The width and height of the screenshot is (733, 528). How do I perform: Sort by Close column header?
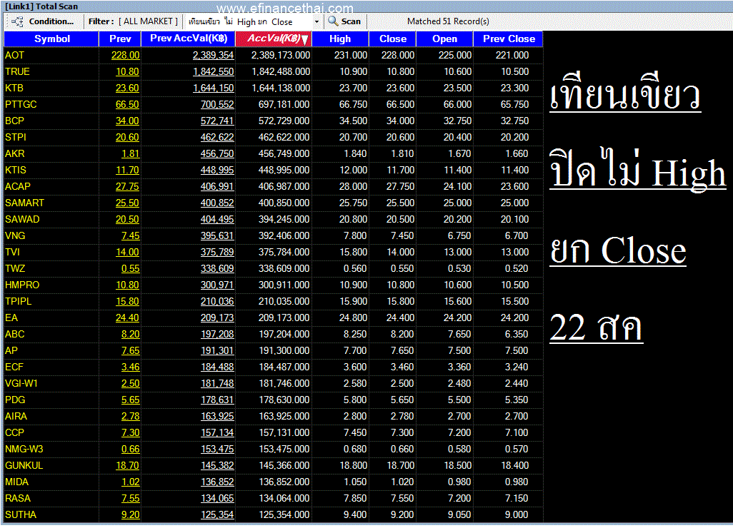coord(393,39)
